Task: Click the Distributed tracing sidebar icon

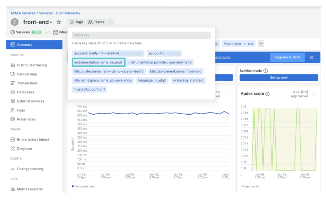Action: (13, 65)
